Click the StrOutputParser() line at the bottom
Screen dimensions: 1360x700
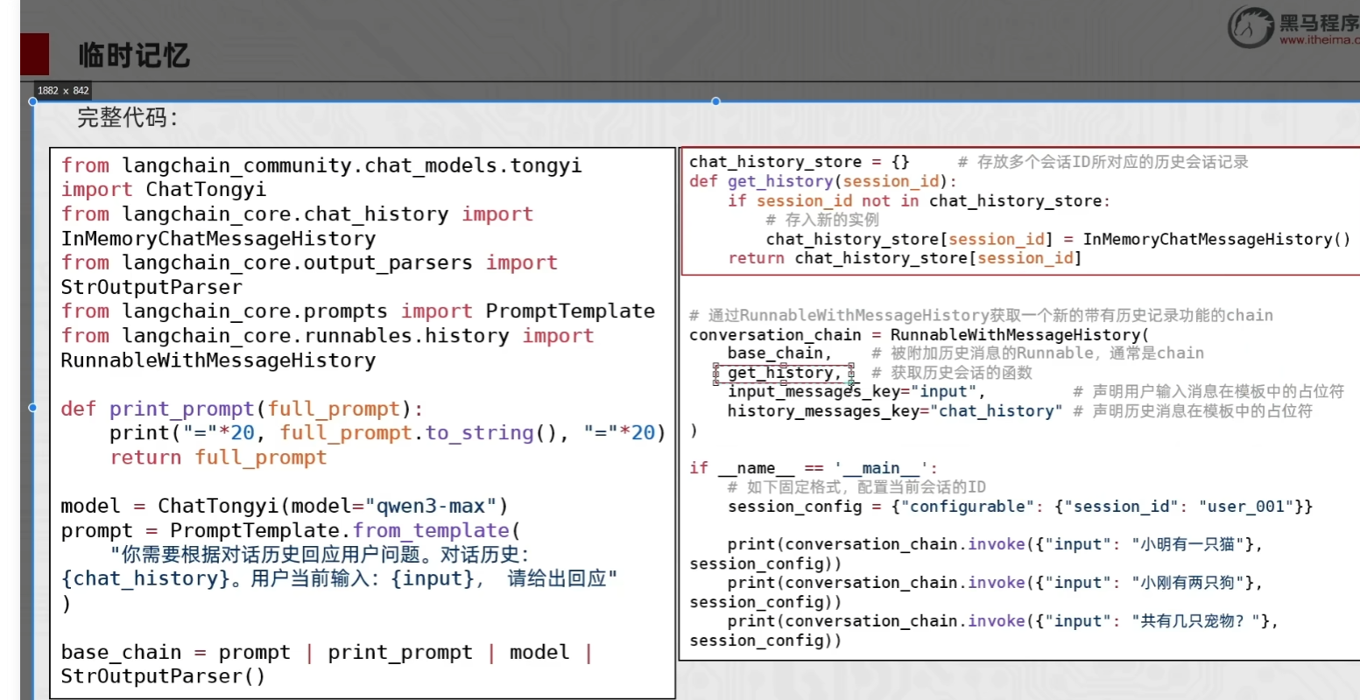(x=163, y=676)
